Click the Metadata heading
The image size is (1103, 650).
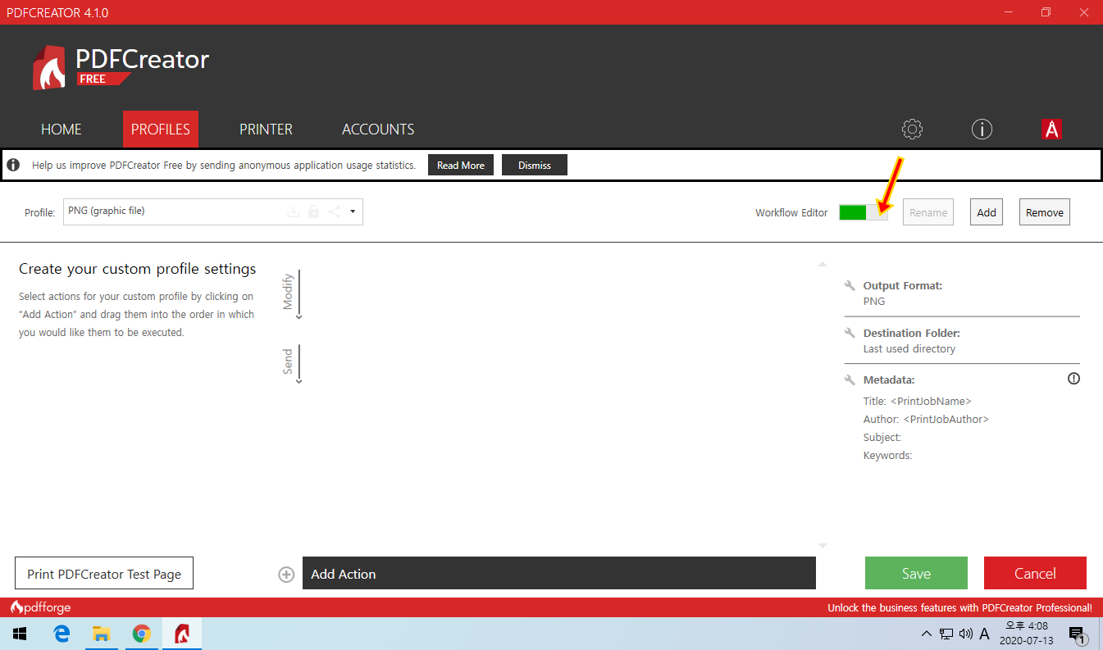click(889, 380)
